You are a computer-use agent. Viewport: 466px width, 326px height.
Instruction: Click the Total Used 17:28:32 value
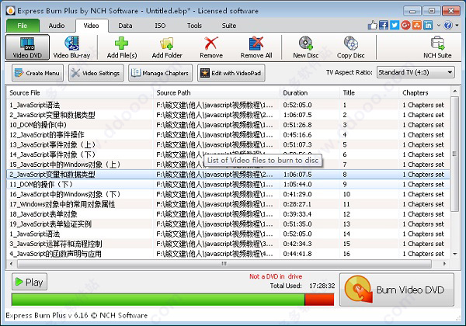tap(322, 286)
